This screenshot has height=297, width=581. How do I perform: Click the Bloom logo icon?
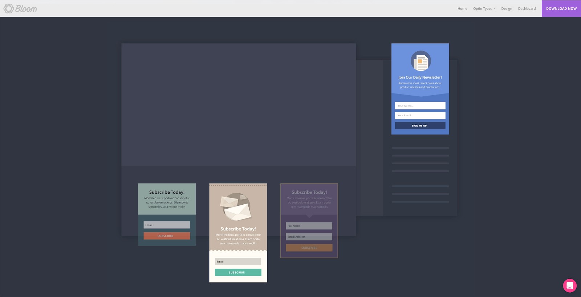pos(9,8)
